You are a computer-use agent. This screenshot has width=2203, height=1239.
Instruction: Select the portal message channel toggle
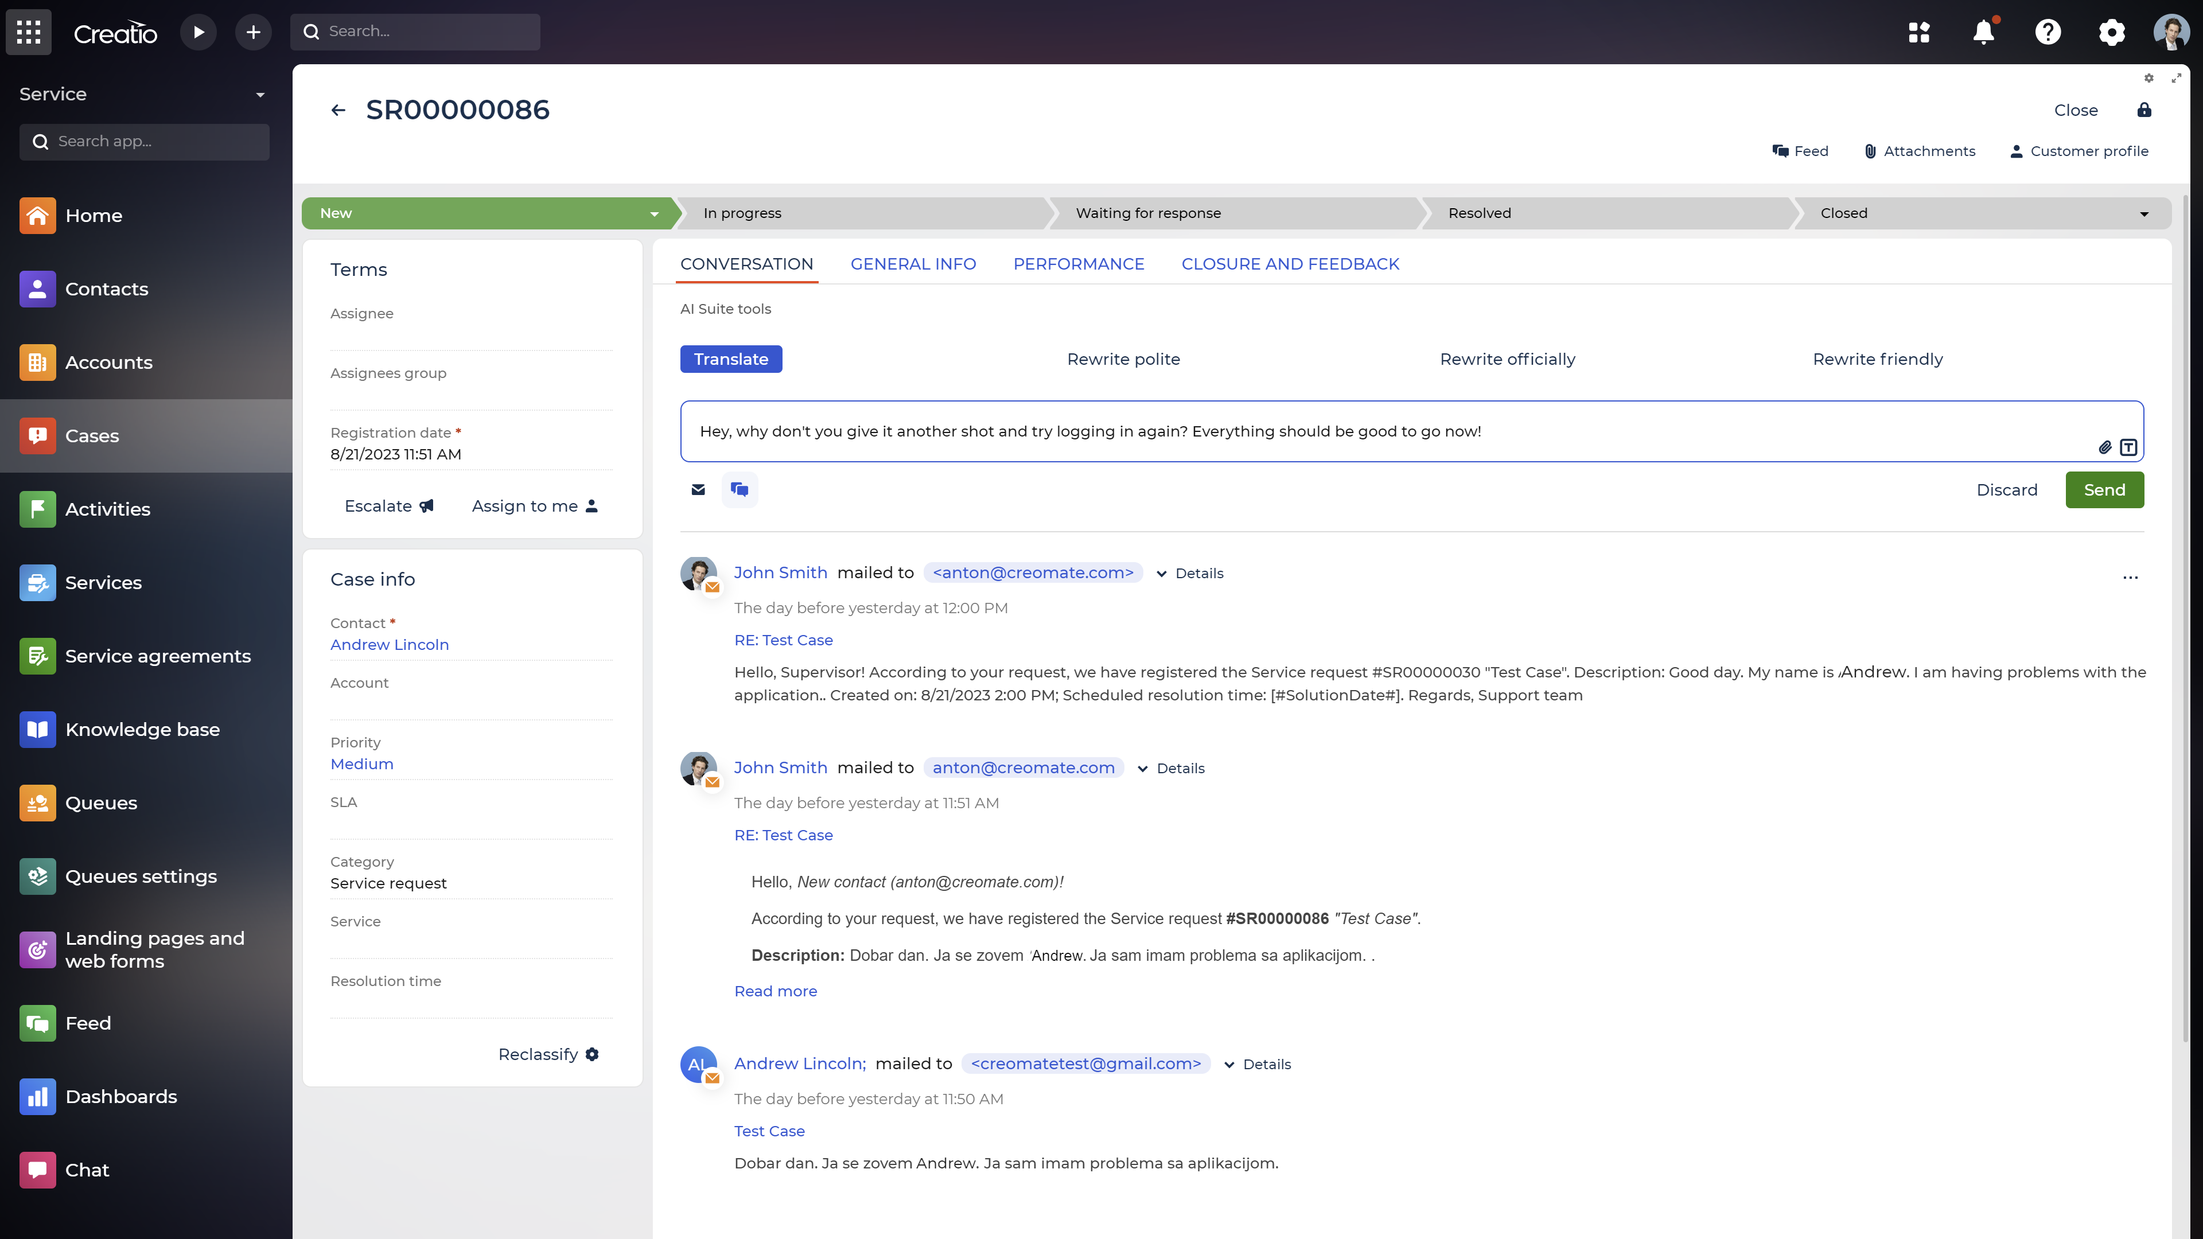click(x=739, y=489)
